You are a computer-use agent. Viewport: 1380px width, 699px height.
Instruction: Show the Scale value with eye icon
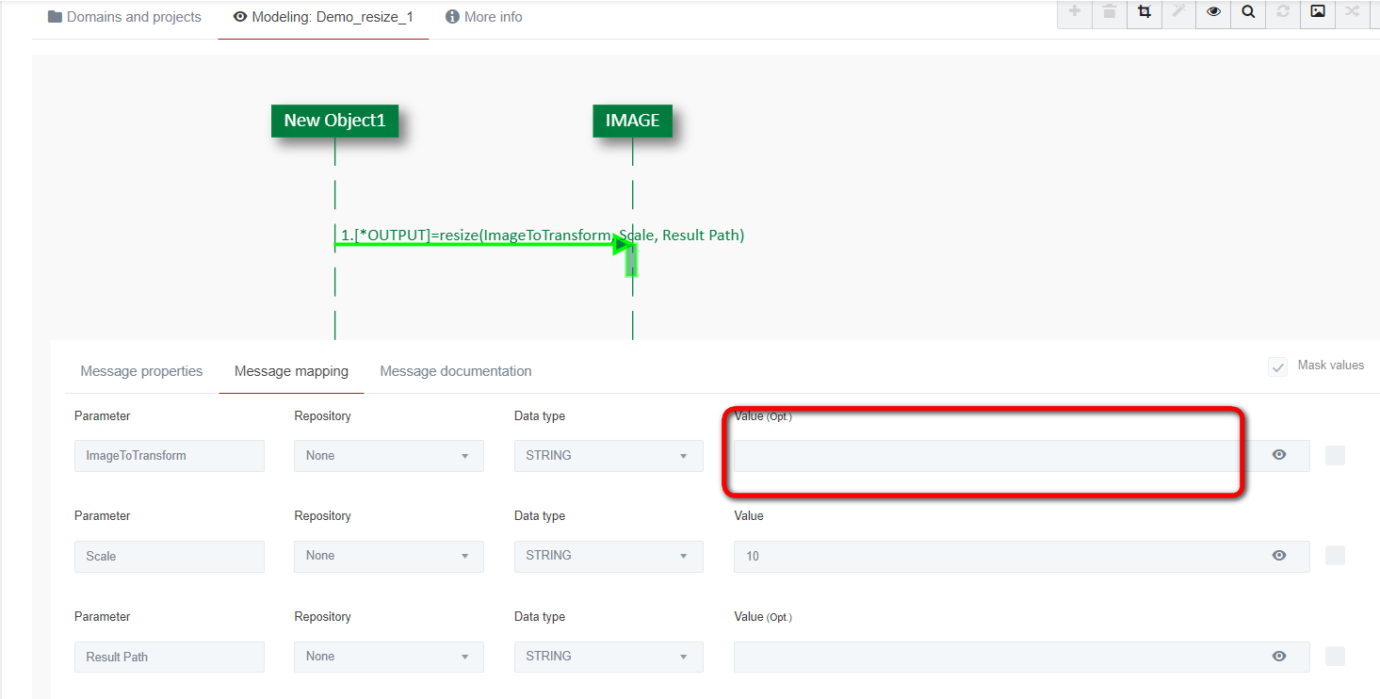coord(1278,556)
